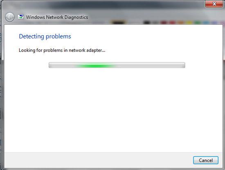The width and height of the screenshot is (225, 170).
Task: Click the blurred gray swatch behind title bar
Action: pos(155,22)
